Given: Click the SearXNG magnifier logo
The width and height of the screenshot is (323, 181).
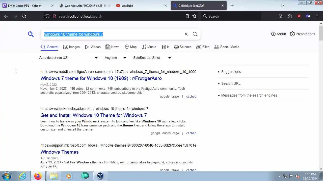Looking at the screenshot, I should coord(31,34).
